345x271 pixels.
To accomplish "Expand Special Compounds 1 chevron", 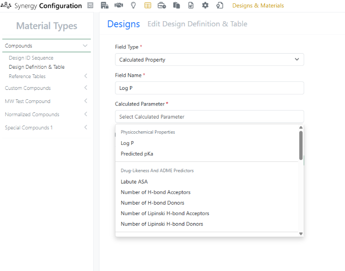I will (86, 127).
